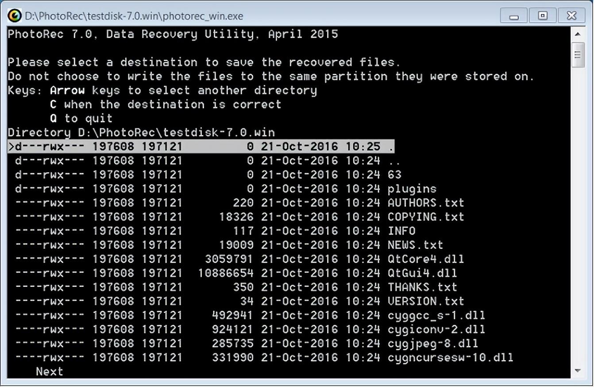Select the QtGui4.dll file row
Image resolution: width=594 pixels, height=387 pixels.
(x=422, y=273)
